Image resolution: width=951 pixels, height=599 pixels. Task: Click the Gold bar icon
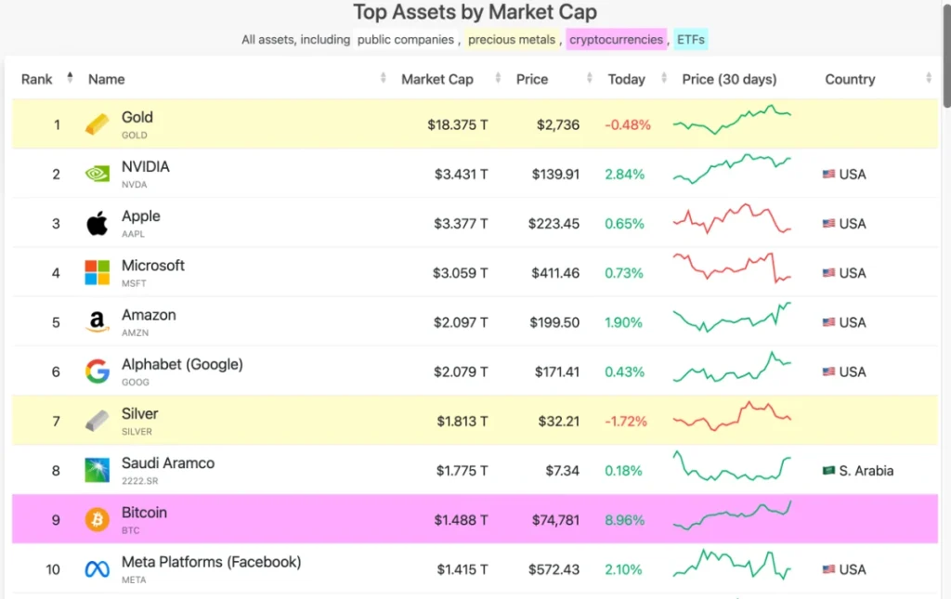pos(97,124)
